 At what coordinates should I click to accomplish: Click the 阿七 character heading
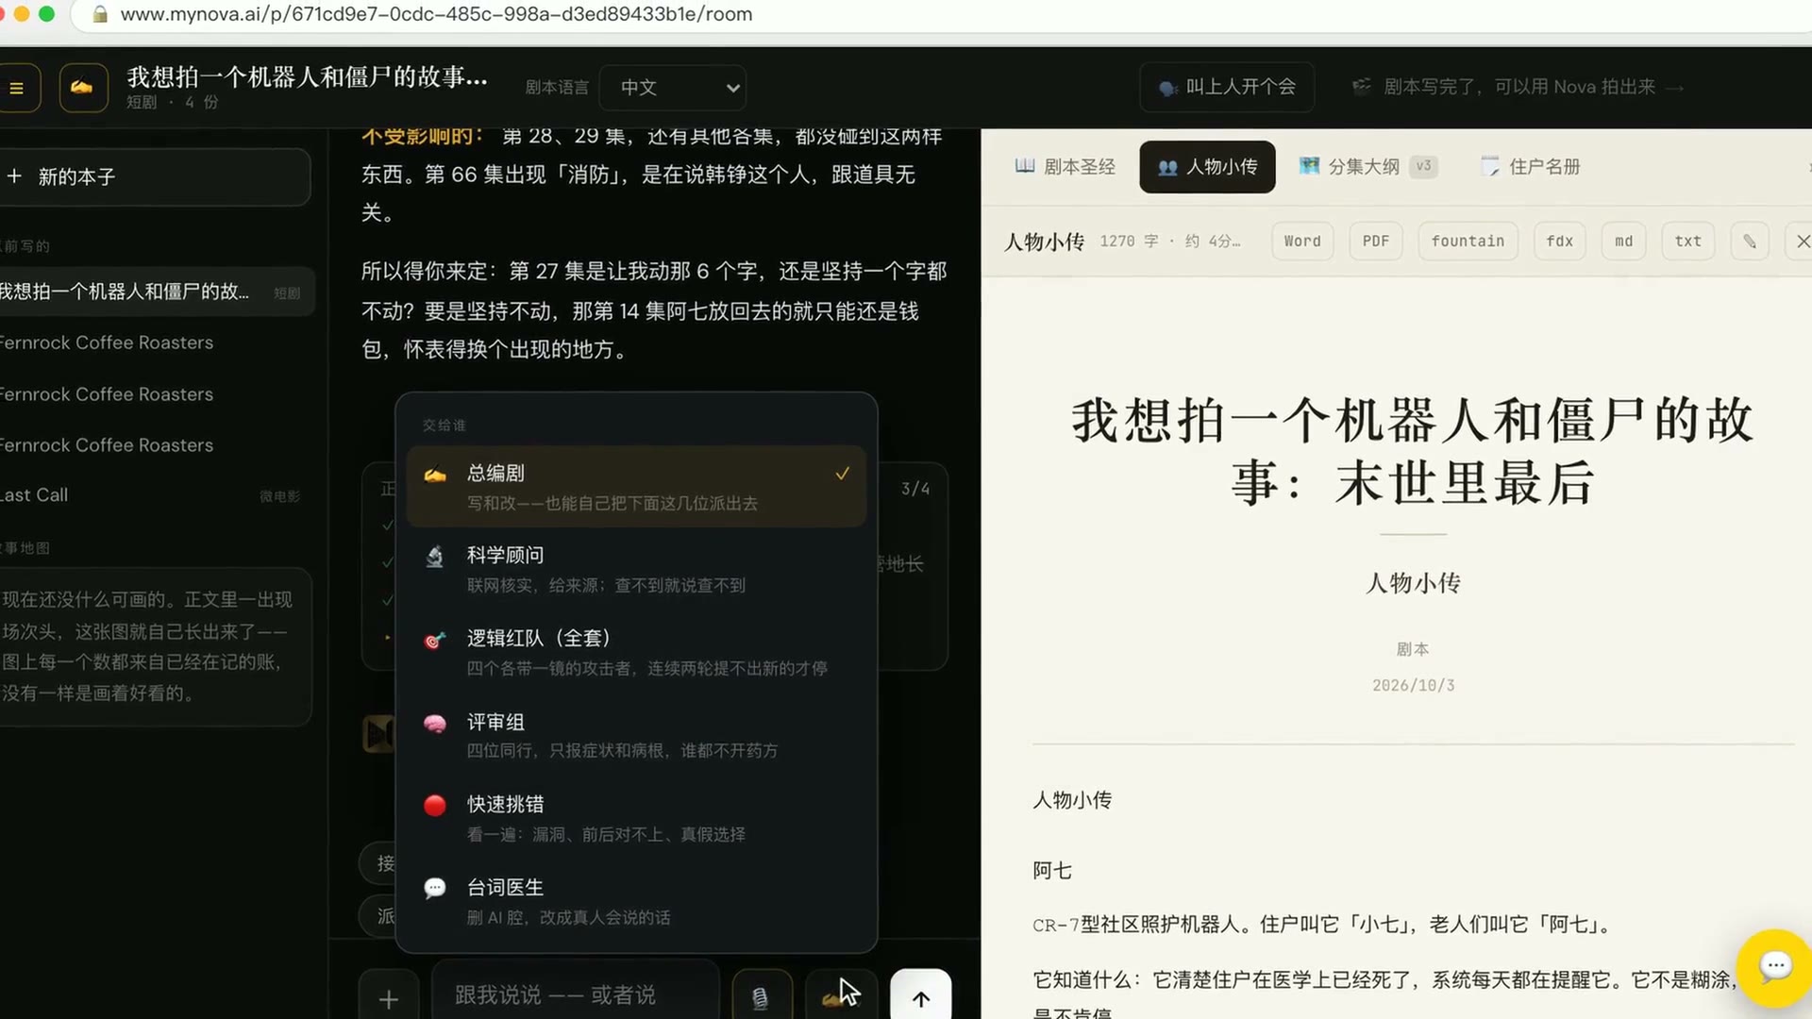point(1051,871)
